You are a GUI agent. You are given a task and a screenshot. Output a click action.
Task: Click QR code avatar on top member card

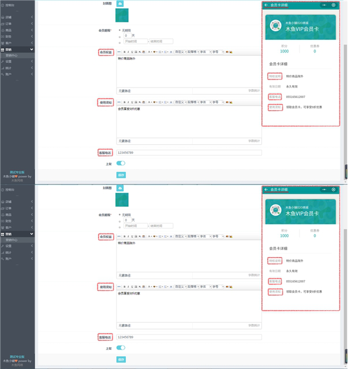coord(276,27)
